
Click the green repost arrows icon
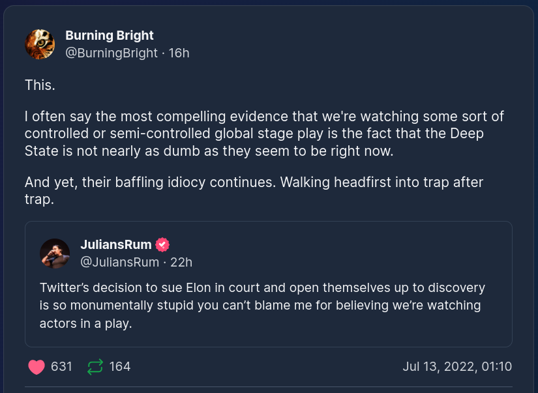click(x=95, y=367)
